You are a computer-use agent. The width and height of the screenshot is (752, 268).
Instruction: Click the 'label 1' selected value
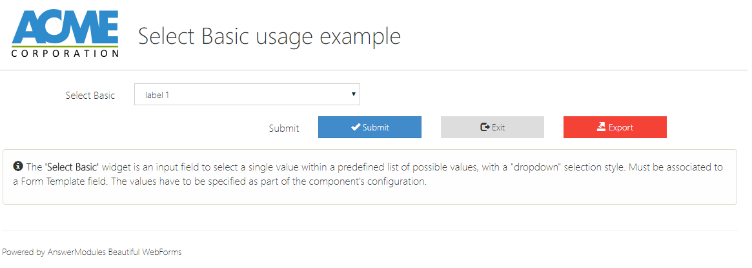(158, 95)
